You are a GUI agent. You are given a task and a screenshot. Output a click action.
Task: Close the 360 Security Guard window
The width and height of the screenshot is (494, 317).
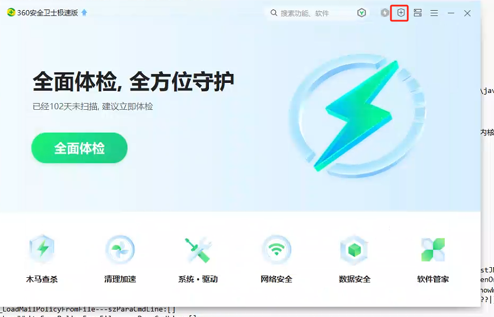(x=467, y=13)
